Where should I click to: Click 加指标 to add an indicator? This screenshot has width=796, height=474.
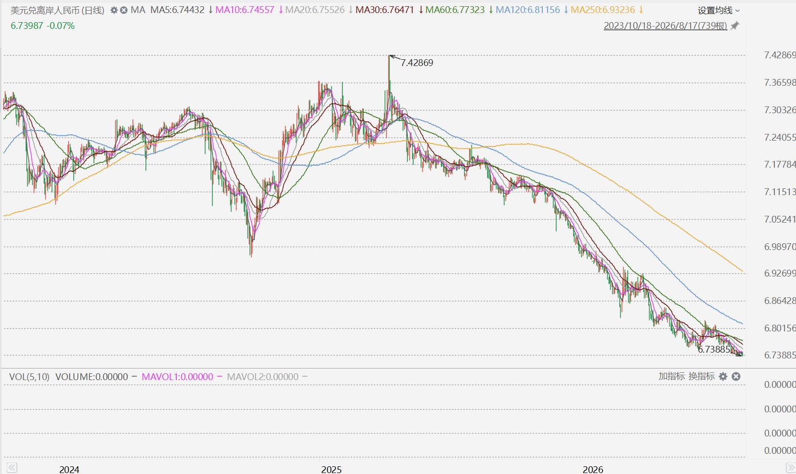[x=671, y=376]
